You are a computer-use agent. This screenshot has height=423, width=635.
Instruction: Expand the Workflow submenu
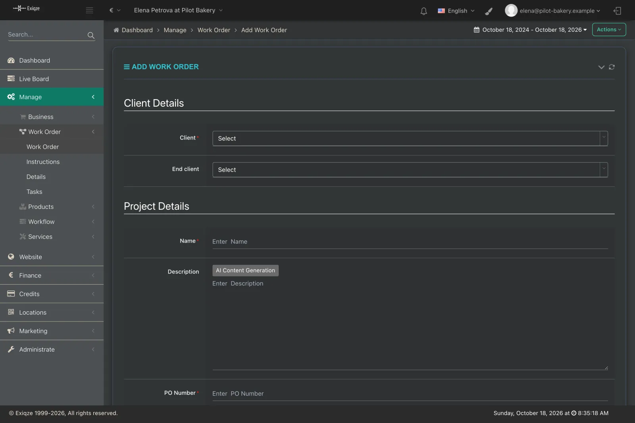52,222
